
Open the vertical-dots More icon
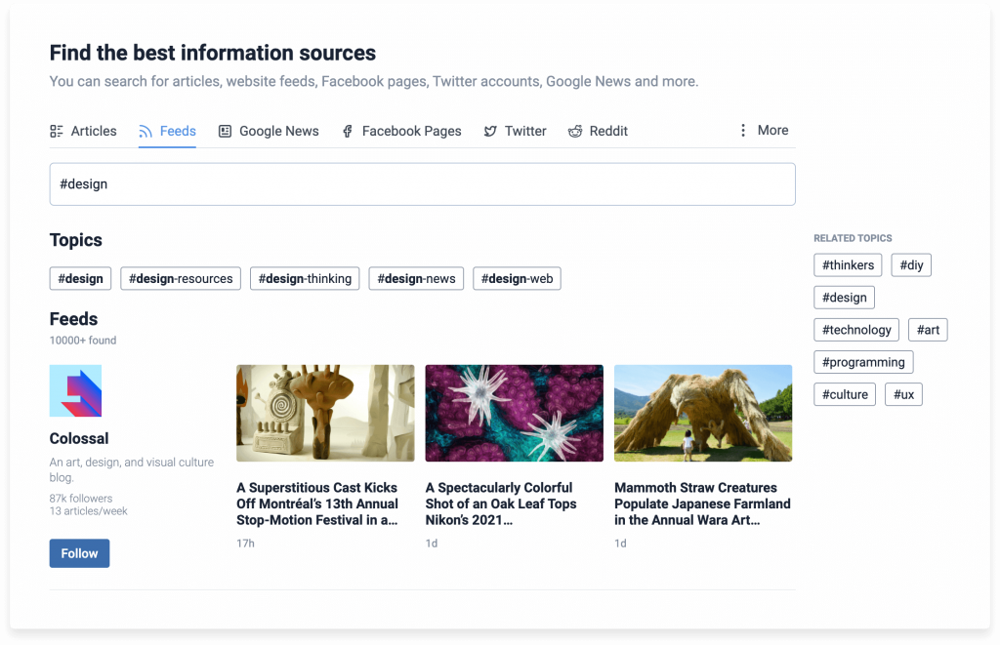pos(745,130)
